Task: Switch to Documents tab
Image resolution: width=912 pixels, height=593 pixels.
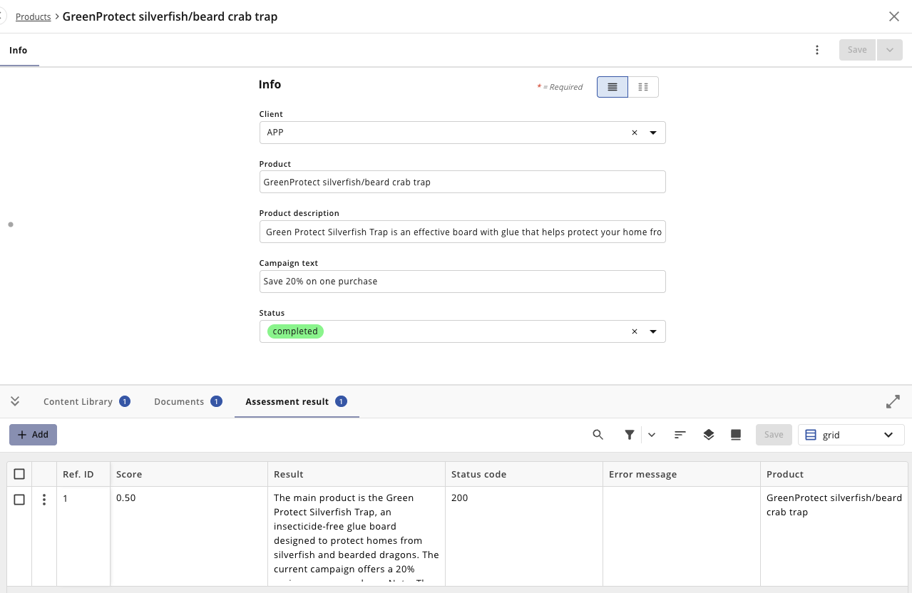Action: 188,402
